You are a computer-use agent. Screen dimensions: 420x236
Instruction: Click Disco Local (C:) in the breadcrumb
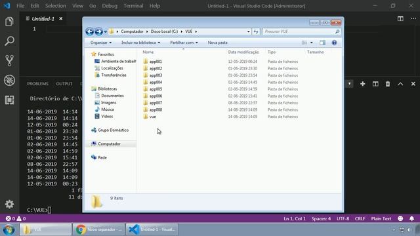[x=164, y=31]
